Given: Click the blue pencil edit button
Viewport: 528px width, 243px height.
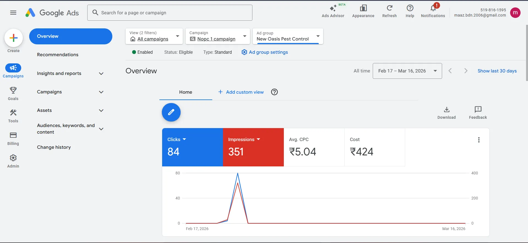Looking at the screenshot, I should click(x=171, y=112).
